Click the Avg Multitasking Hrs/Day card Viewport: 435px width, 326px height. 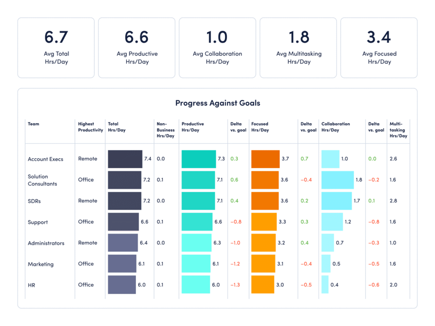coord(298,48)
